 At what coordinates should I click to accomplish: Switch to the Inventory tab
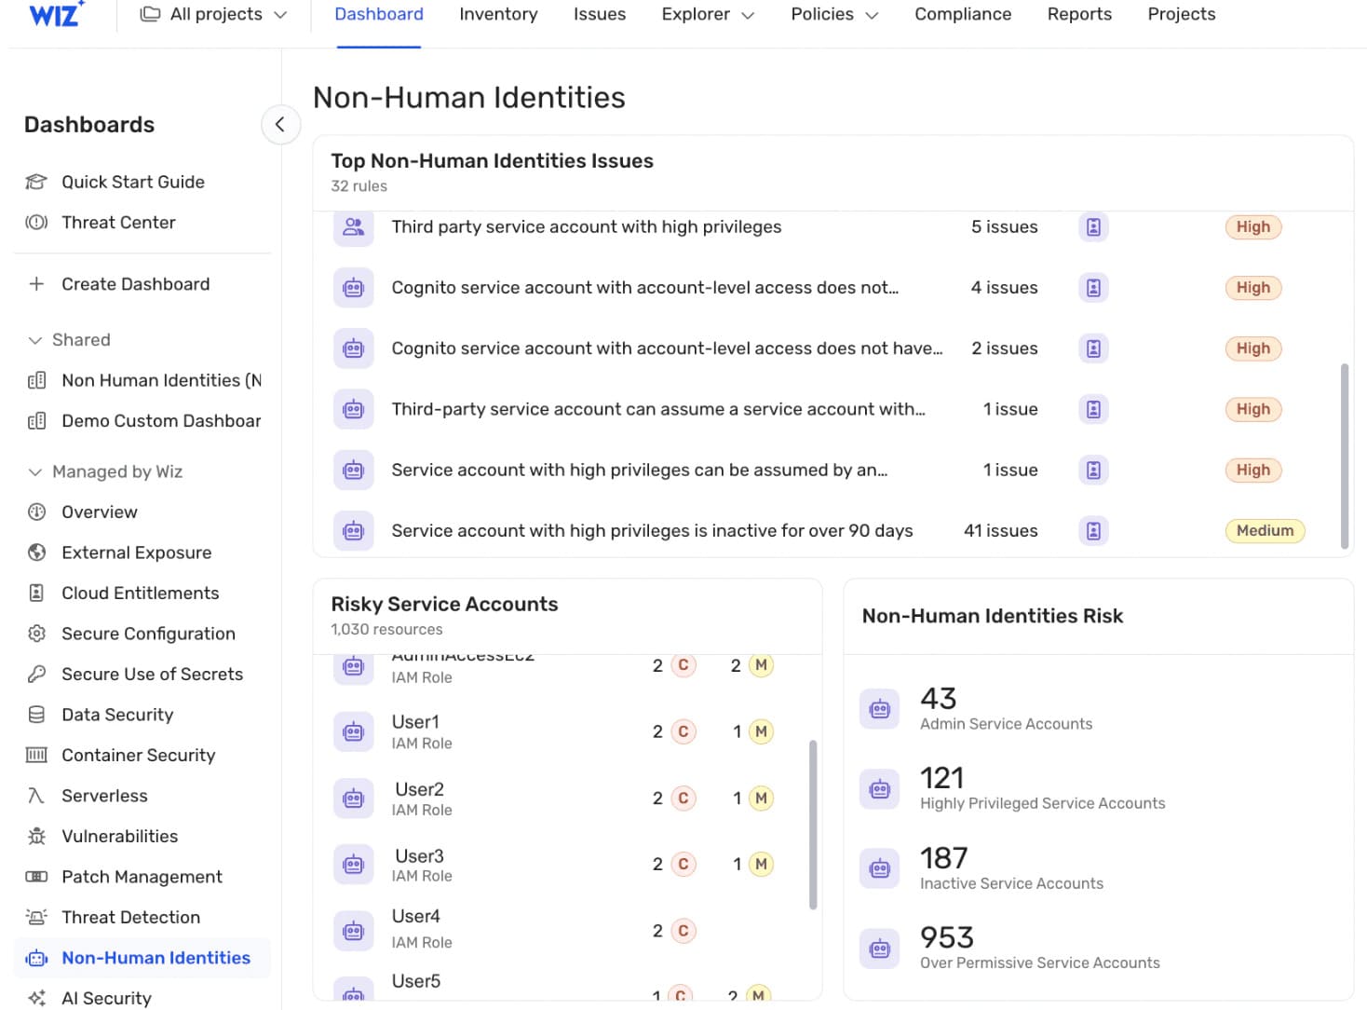pos(498,15)
